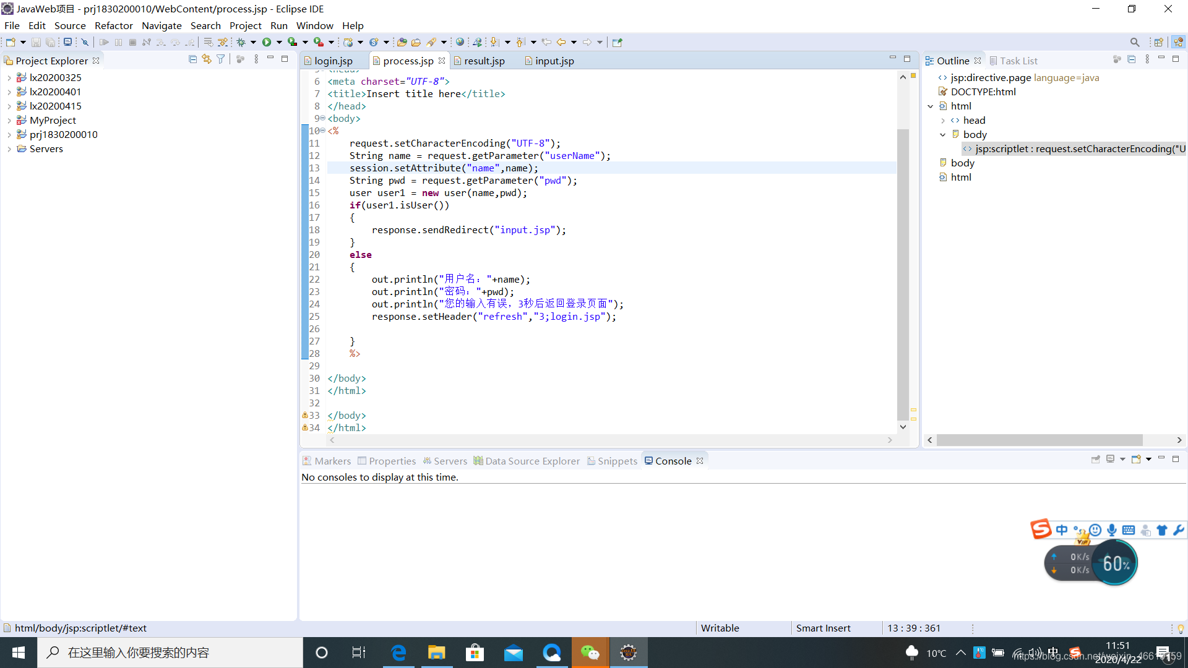Open the Snippets view tab
Screen dimensions: 1188x668
point(612,461)
